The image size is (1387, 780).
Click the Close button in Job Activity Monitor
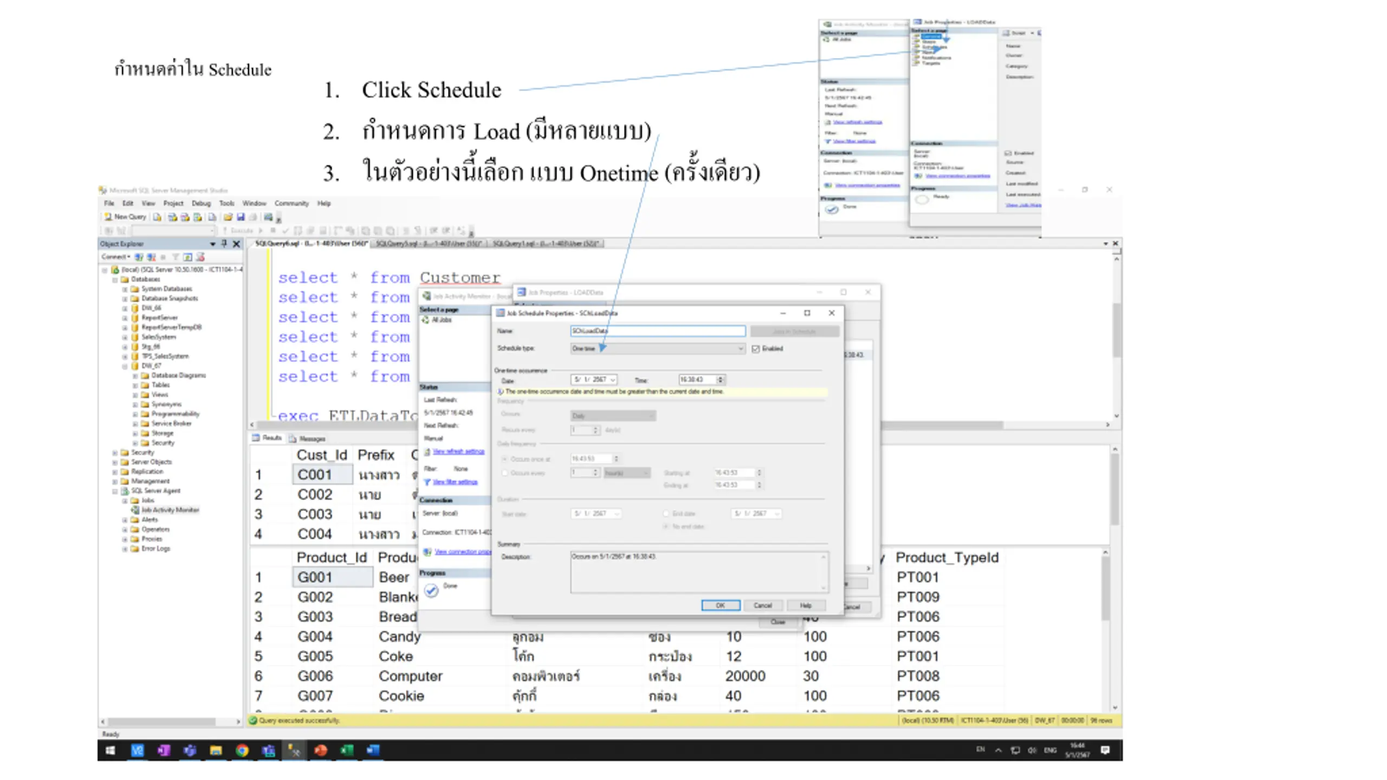click(x=778, y=622)
